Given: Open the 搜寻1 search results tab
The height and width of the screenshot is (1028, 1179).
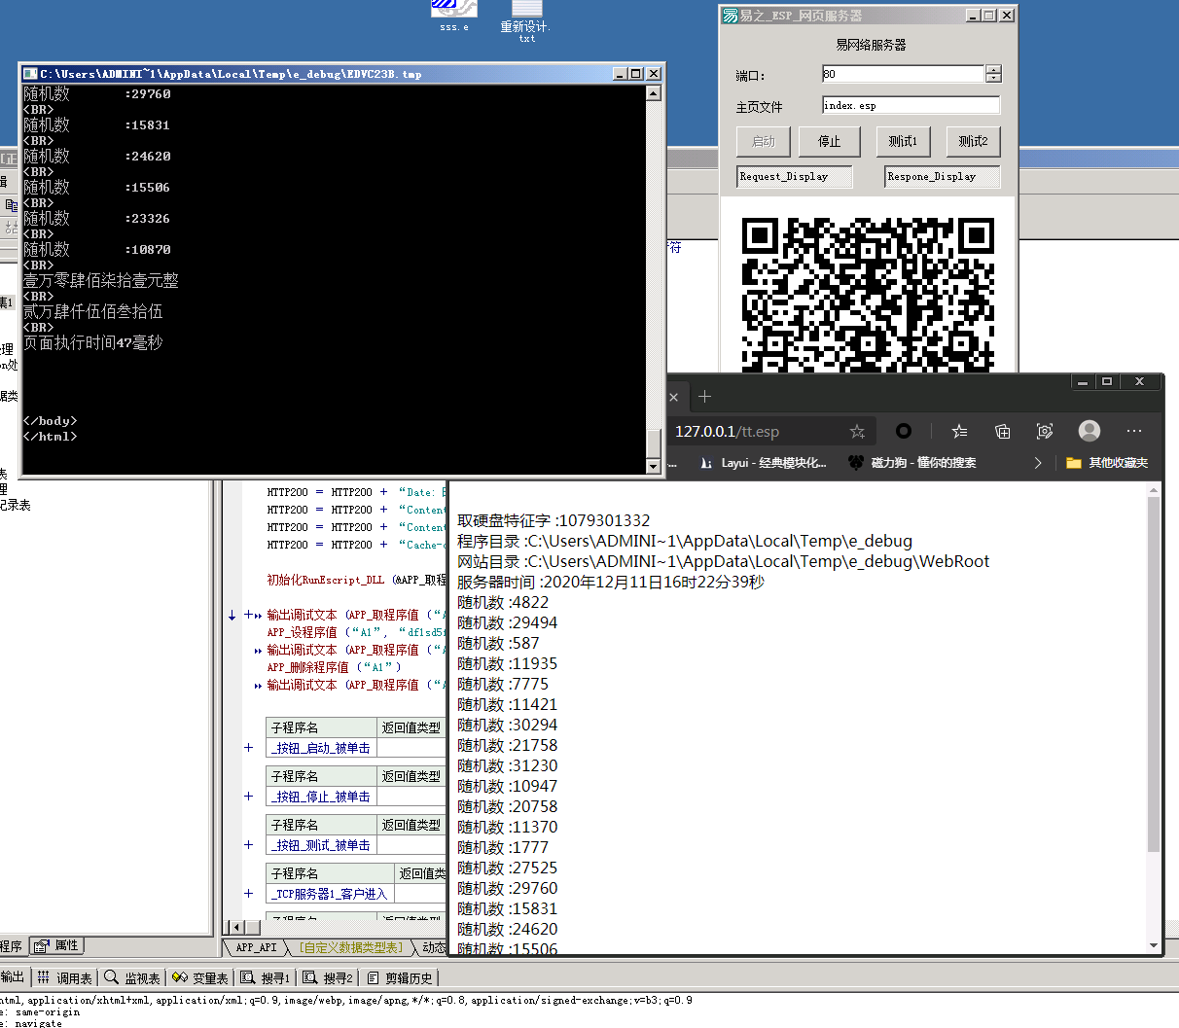Looking at the screenshot, I should [266, 977].
